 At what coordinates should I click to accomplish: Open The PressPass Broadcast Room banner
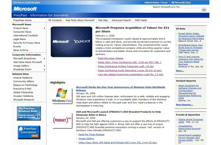pos(29,113)
